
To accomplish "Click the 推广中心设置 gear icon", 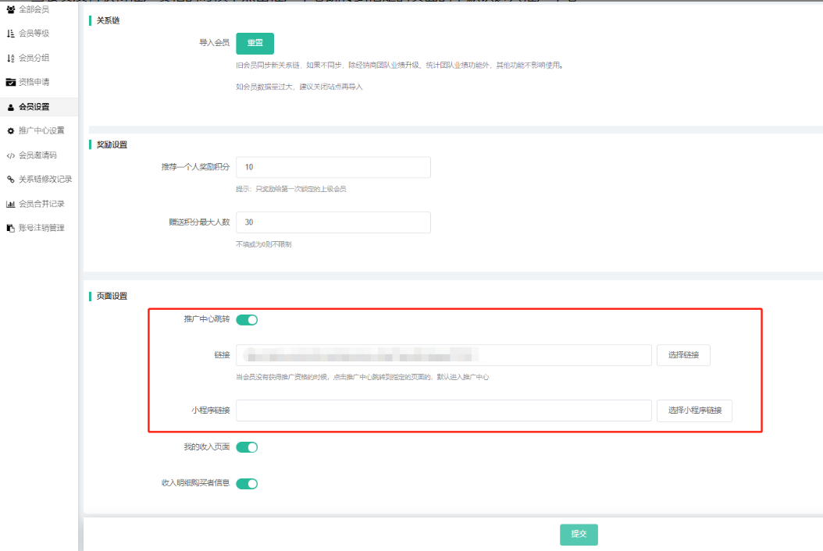I will coord(11,130).
